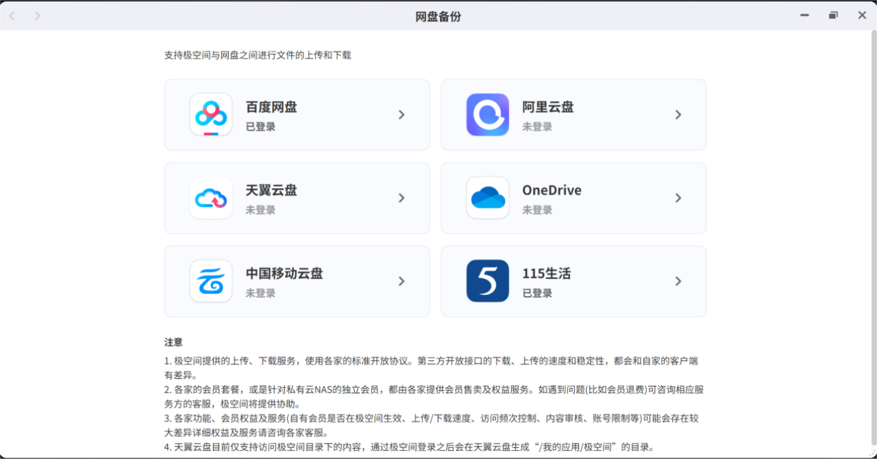This screenshot has height=459, width=877.
Task: Minimize the 网盘备份 window
Action: pos(804,15)
